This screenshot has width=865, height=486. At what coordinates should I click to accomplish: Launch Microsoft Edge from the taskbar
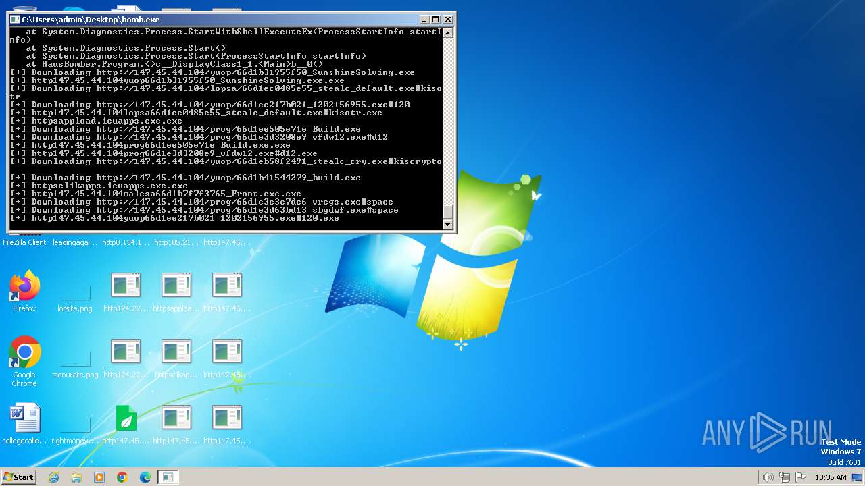pos(145,477)
